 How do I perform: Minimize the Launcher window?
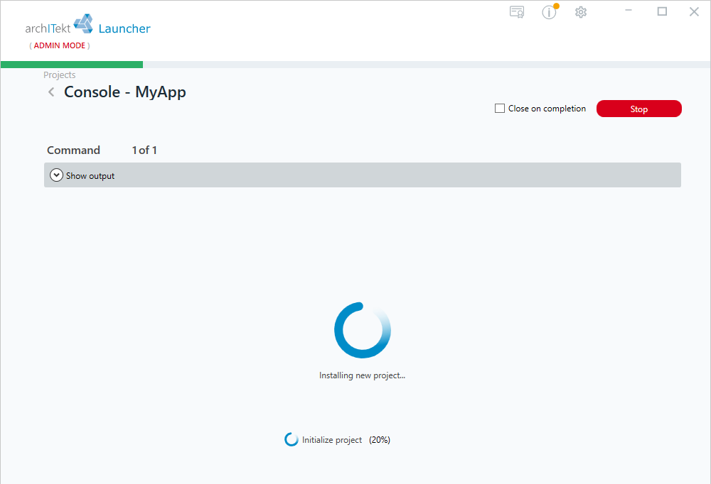coord(629,11)
